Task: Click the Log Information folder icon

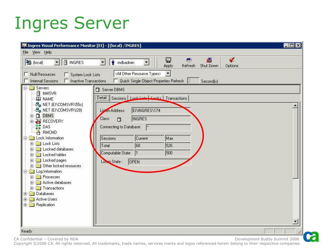Action: tap(32, 171)
